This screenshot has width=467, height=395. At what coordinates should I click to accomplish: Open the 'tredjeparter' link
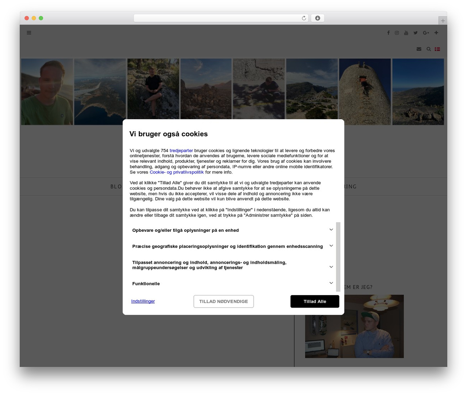[181, 150]
